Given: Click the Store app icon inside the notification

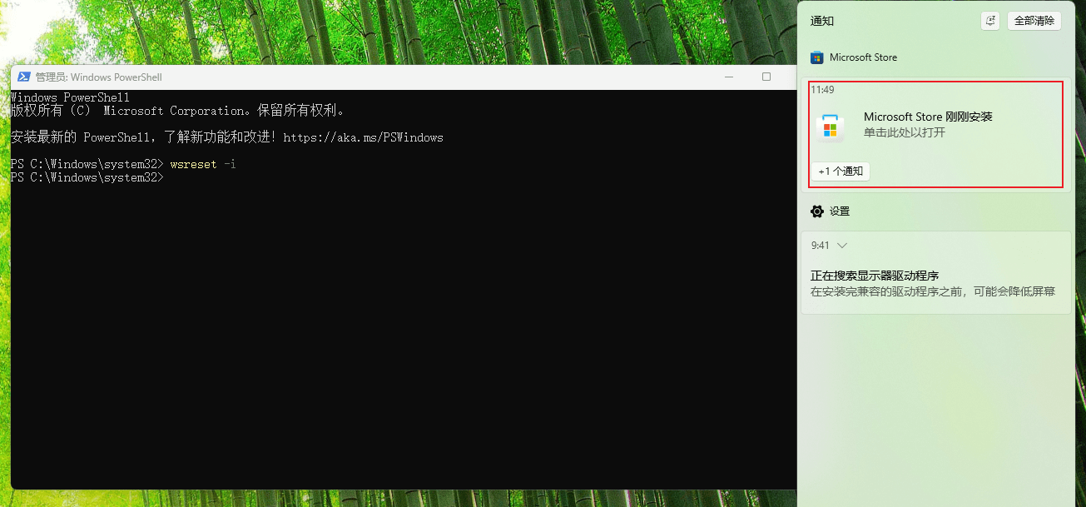Looking at the screenshot, I should [x=830, y=127].
